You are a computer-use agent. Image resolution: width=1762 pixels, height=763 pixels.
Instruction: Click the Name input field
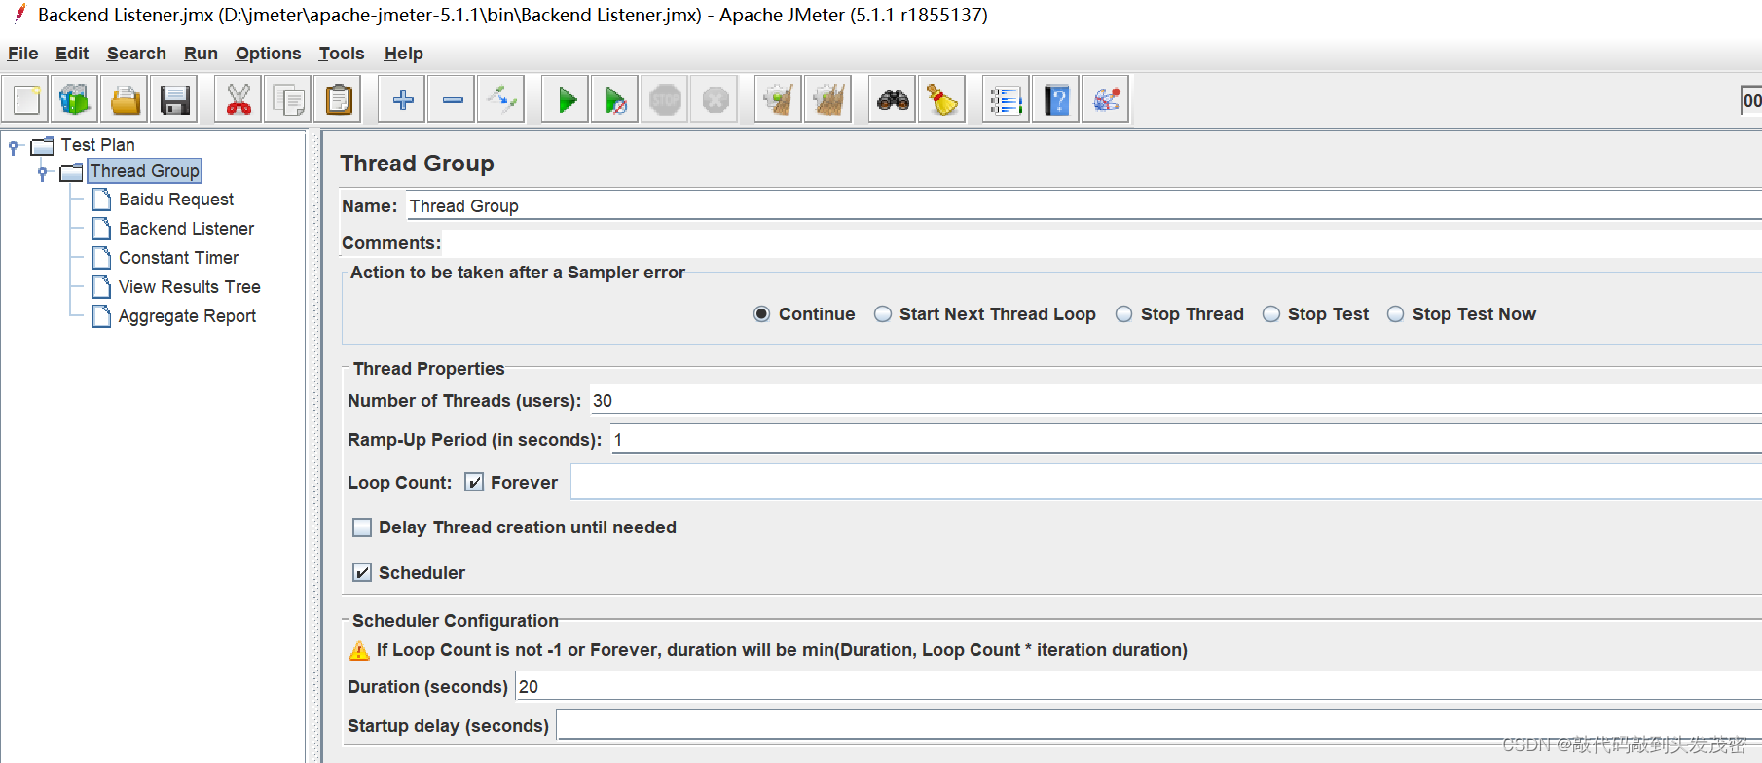coord(1083,206)
